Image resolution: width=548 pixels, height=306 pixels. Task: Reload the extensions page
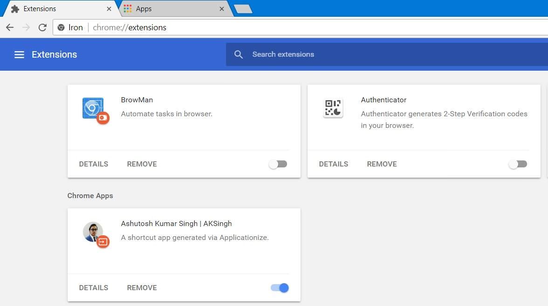coord(43,27)
